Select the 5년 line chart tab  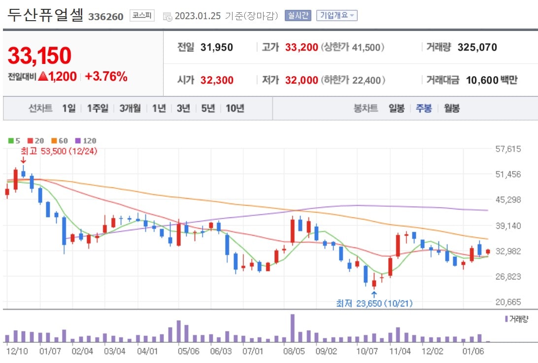click(208, 109)
